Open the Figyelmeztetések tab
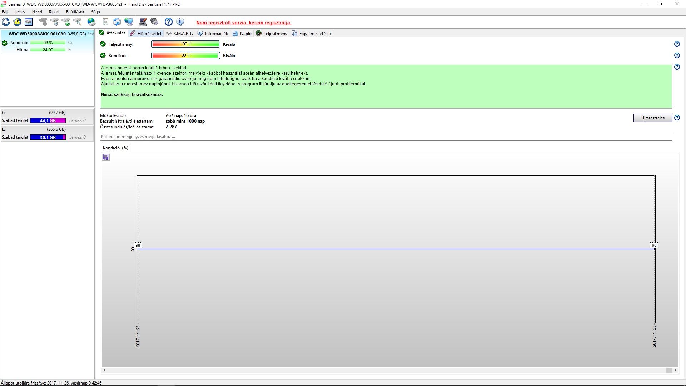This screenshot has height=386, width=686. tap(312, 33)
